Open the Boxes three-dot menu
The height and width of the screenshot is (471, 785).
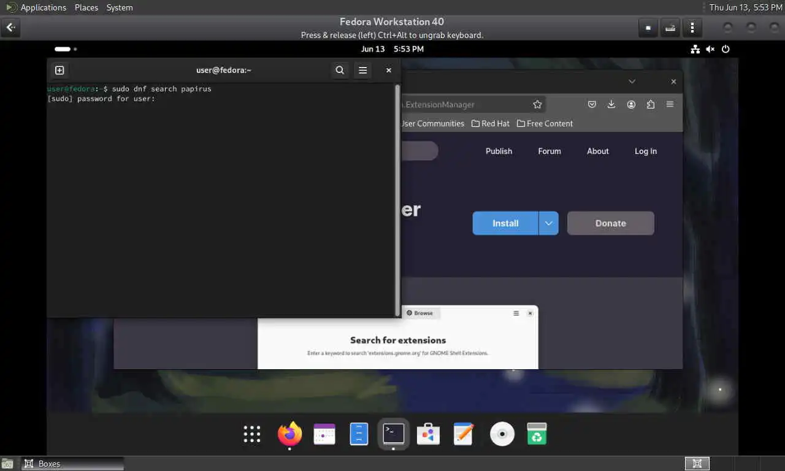(692, 28)
